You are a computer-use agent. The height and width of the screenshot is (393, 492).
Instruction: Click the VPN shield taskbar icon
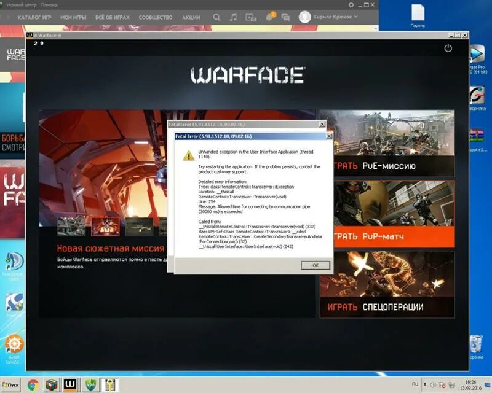pos(90,385)
